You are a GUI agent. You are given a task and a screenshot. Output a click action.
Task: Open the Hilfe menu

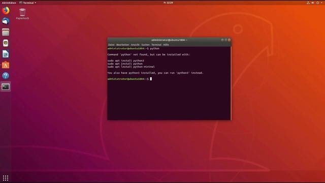click(166, 45)
